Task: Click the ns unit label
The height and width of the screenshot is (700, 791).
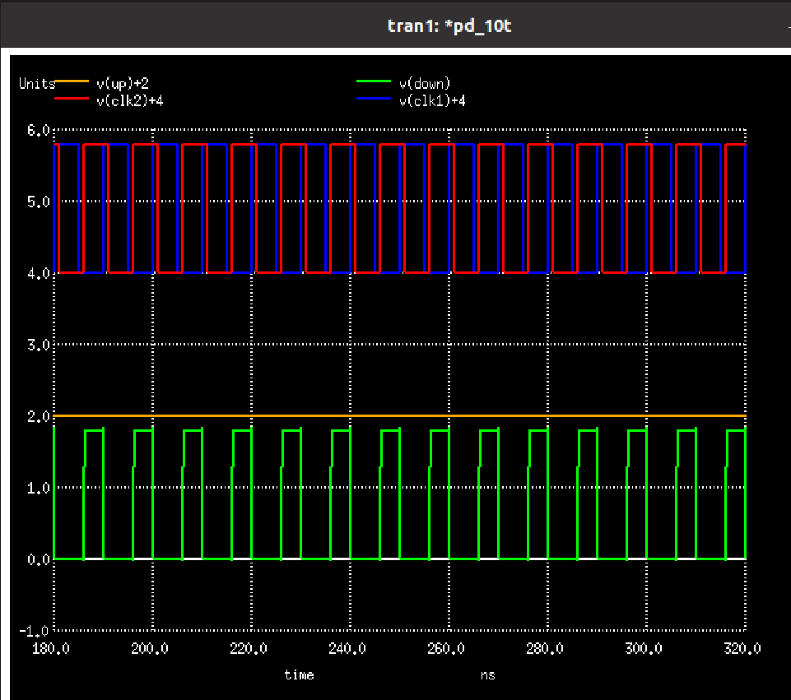Action: [488, 676]
